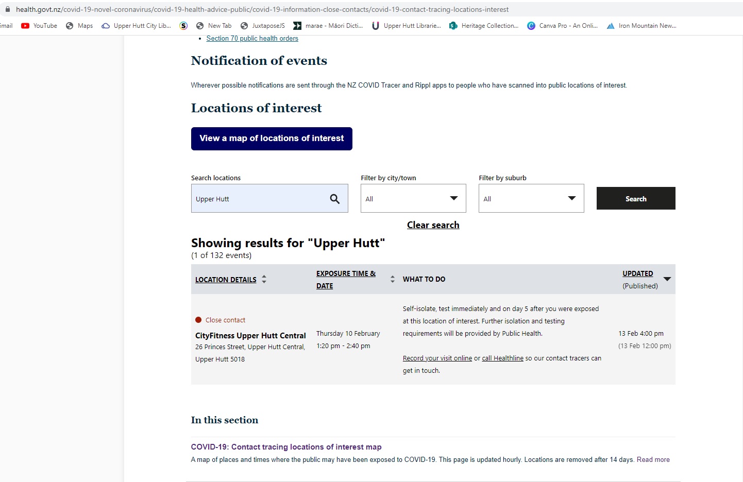Screen dimensions: 743x482
Task: Open Record your visit online link
Action: click(x=437, y=358)
